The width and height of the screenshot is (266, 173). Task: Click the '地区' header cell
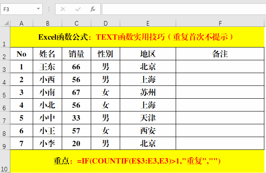click(x=148, y=54)
